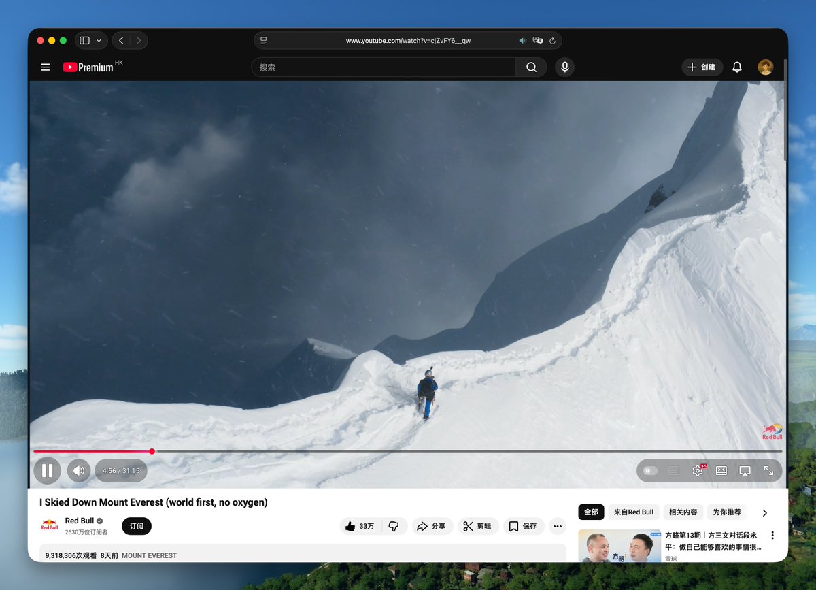
Task: Open the 4K settings gear
Action: point(698,470)
